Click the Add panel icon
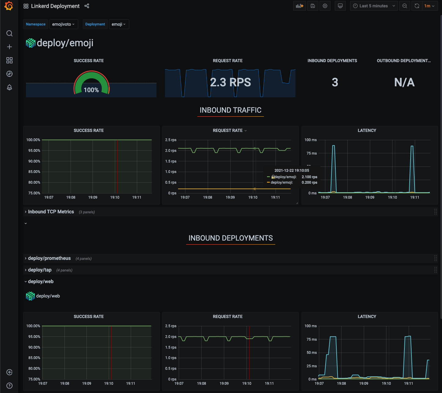442x393 pixels. coord(299,6)
